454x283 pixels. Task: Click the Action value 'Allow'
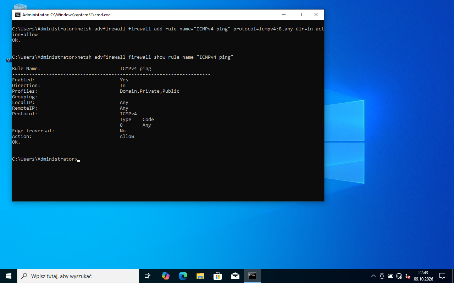tap(127, 137)
